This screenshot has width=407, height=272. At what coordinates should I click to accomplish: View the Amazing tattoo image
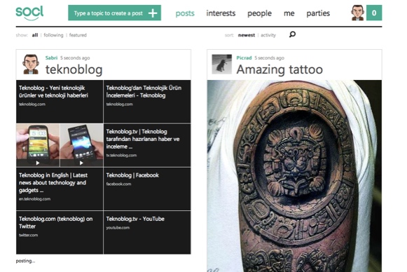click(x=294, y=176)
